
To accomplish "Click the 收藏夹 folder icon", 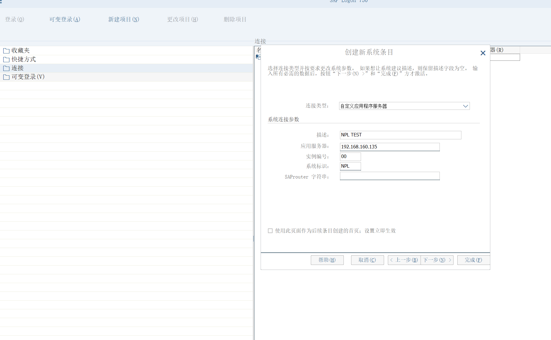I will (x=6, y=51).
